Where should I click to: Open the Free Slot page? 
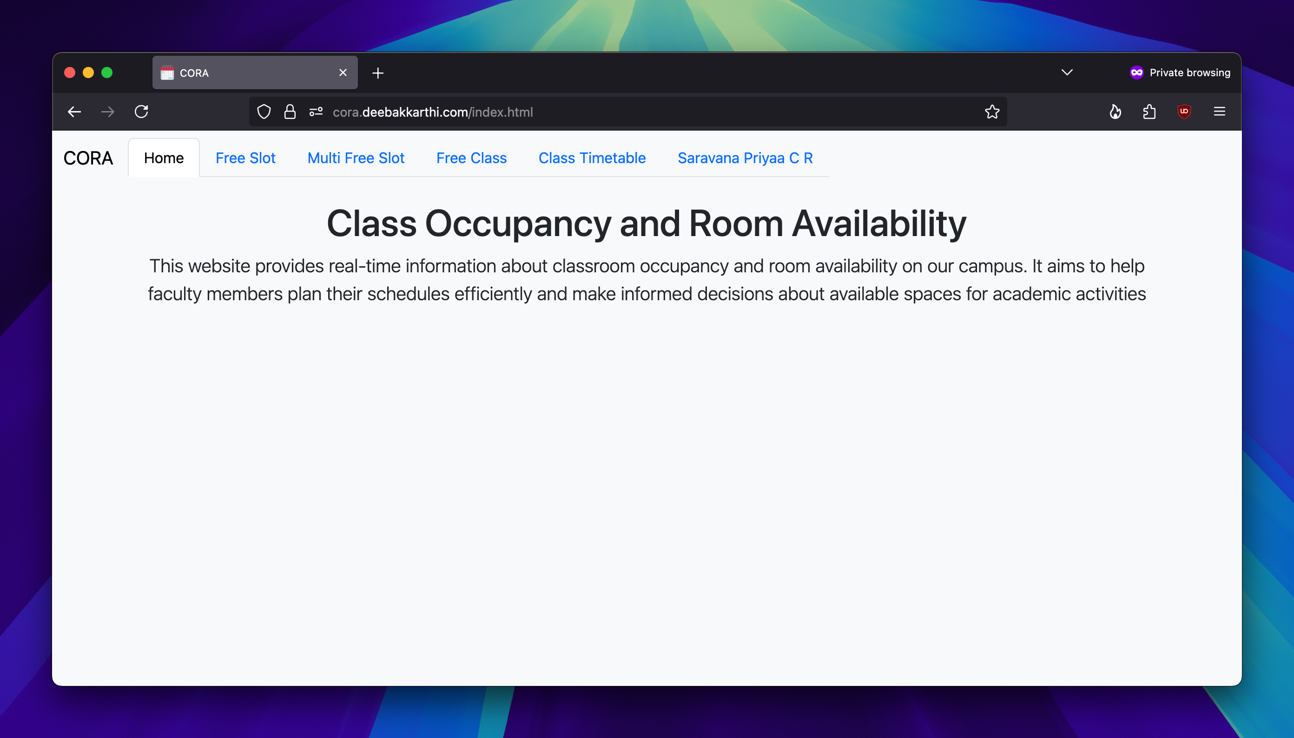[x=245, y=158]
